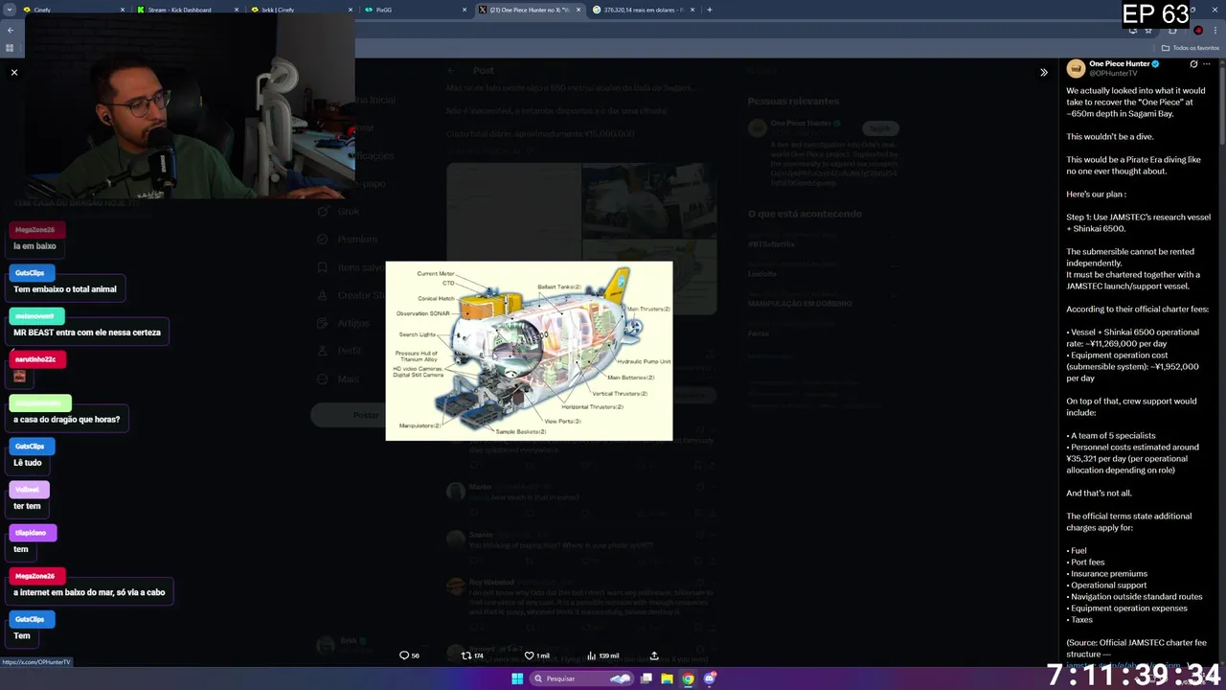Open a new browser tab with plus
Viewport: 1226px width, 690px height.
709,10
